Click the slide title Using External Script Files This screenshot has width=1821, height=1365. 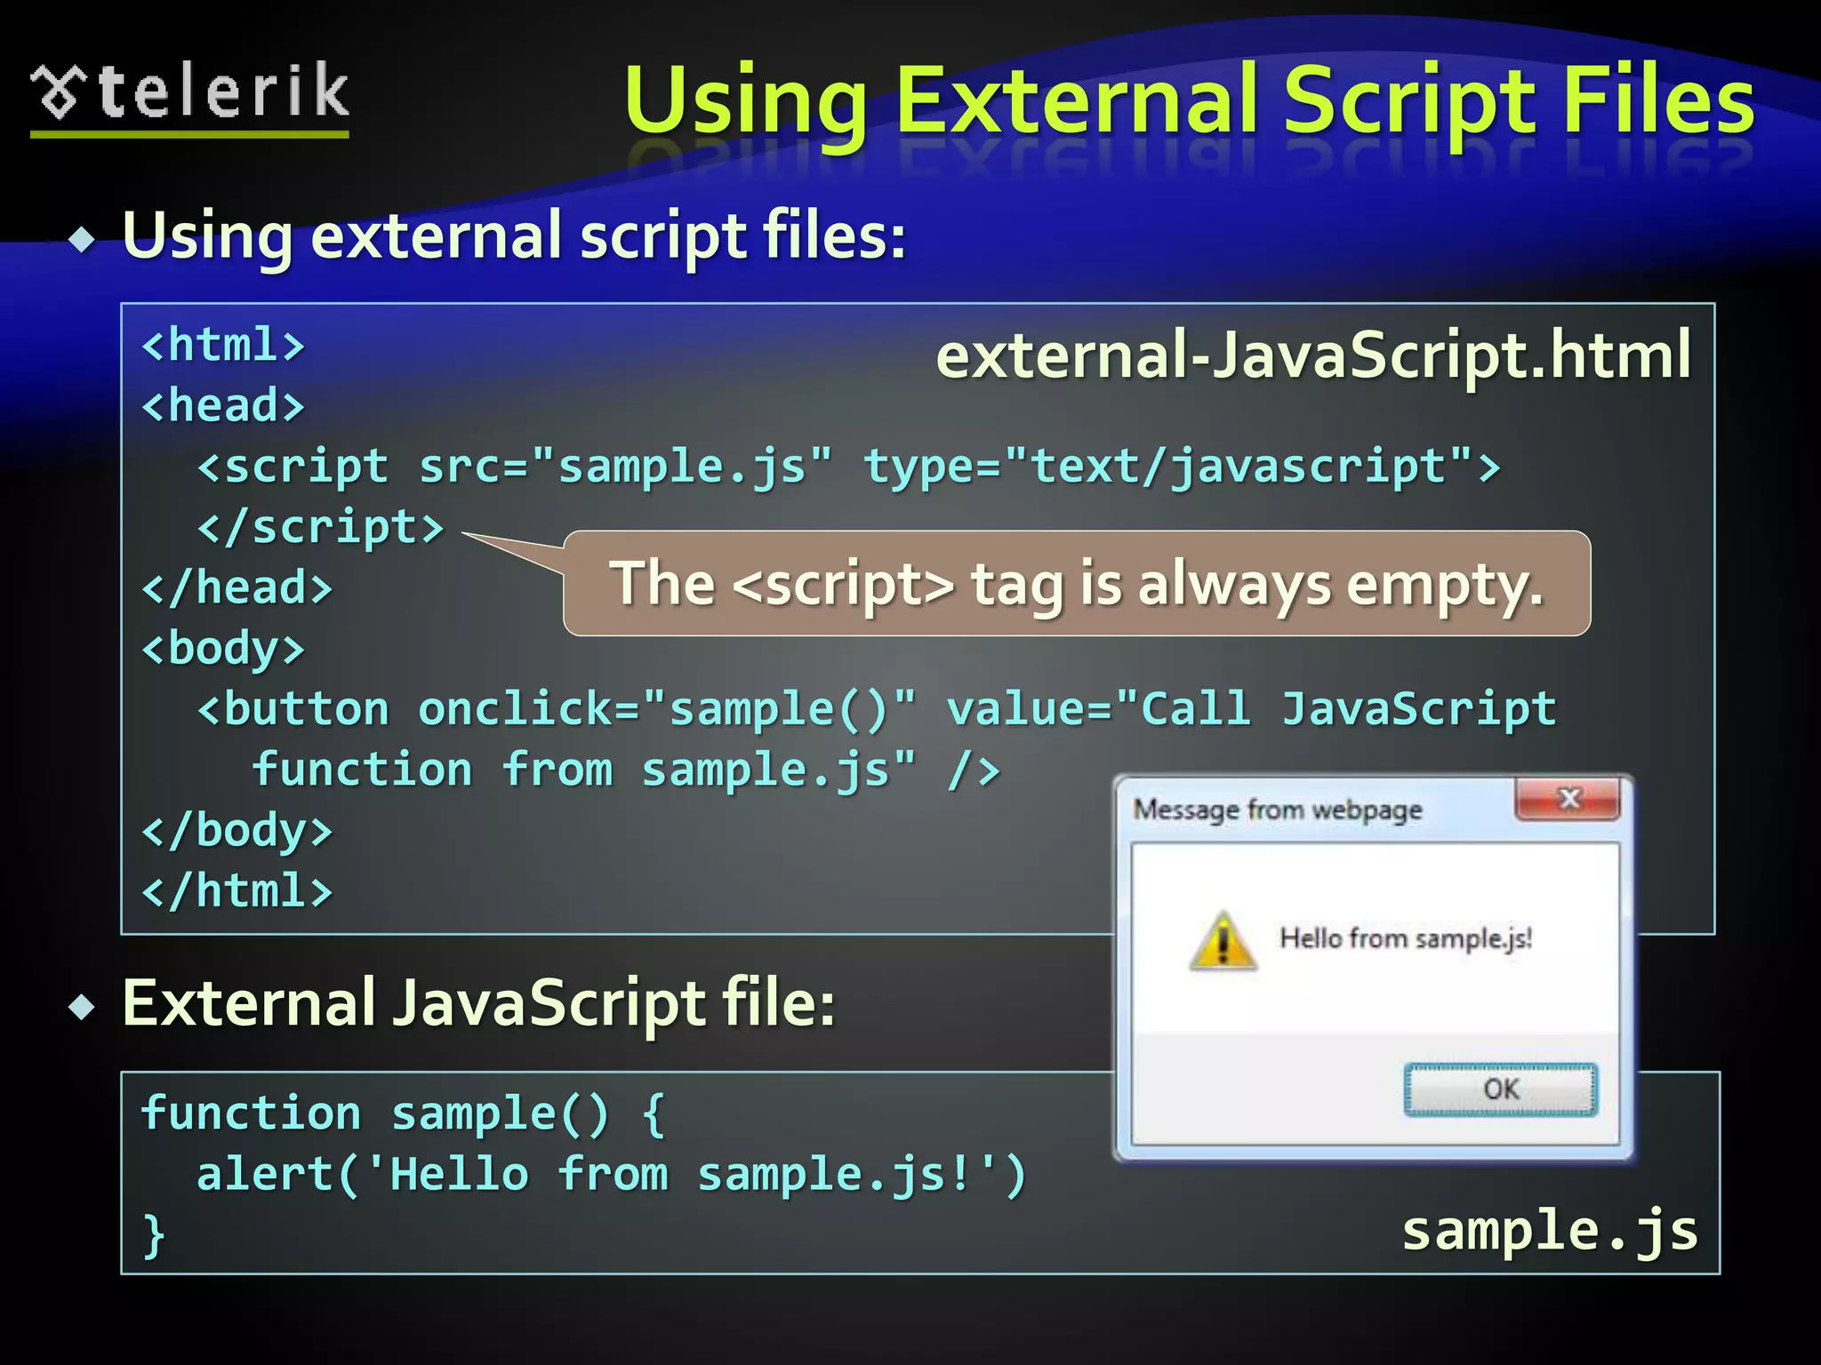pos(1189,101)
